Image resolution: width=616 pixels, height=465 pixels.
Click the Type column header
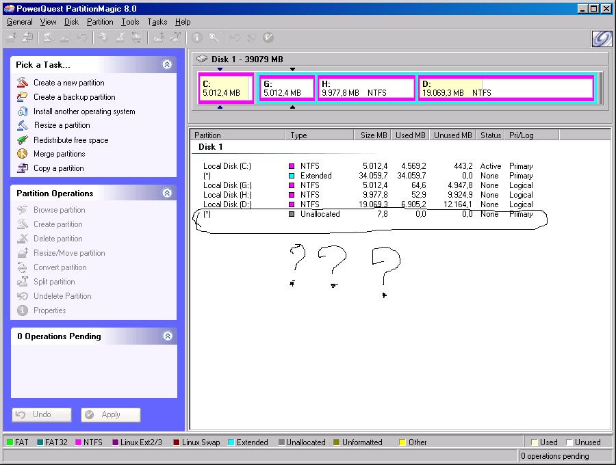(320, 135)
